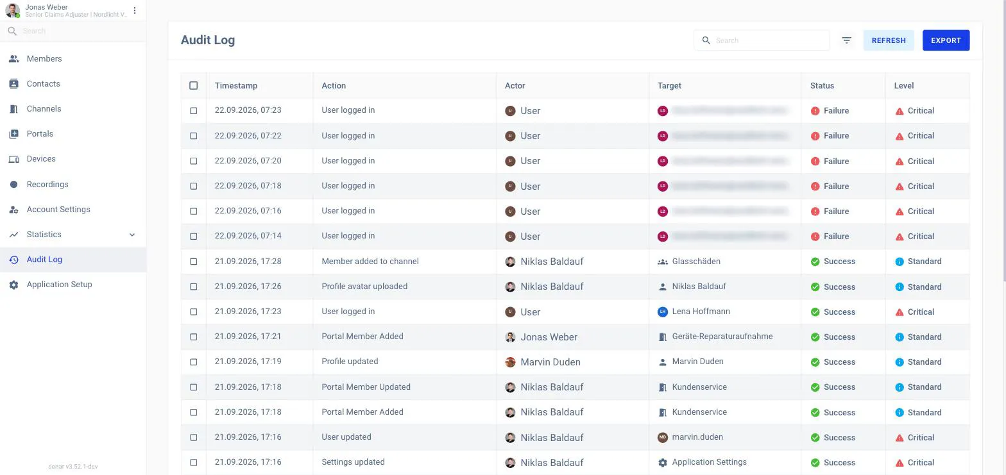Image resolution: width=1006 pixels, height=475 pixels.
Task: Open the Members section icon
Action: pos(13,59)
